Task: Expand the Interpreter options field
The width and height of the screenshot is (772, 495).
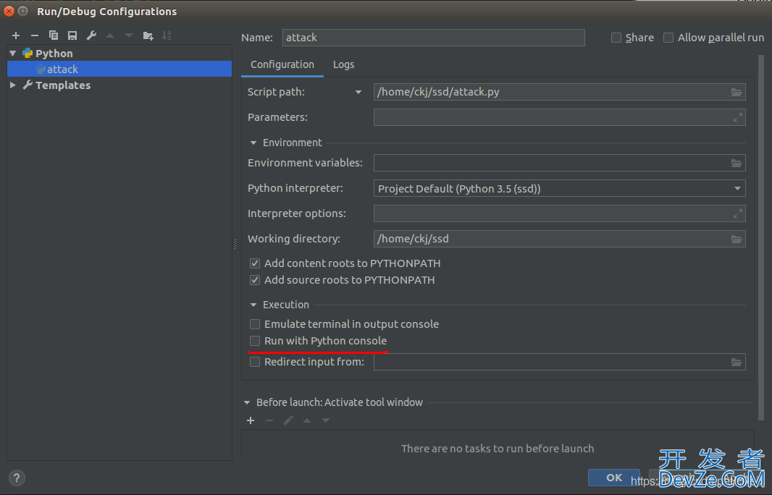Action: pyautogui.click(x=737, y=213)
